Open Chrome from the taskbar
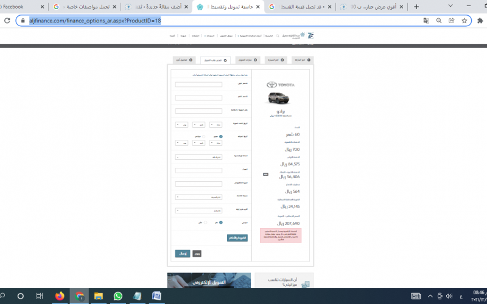The image size is (487, 304). [80, 296]
